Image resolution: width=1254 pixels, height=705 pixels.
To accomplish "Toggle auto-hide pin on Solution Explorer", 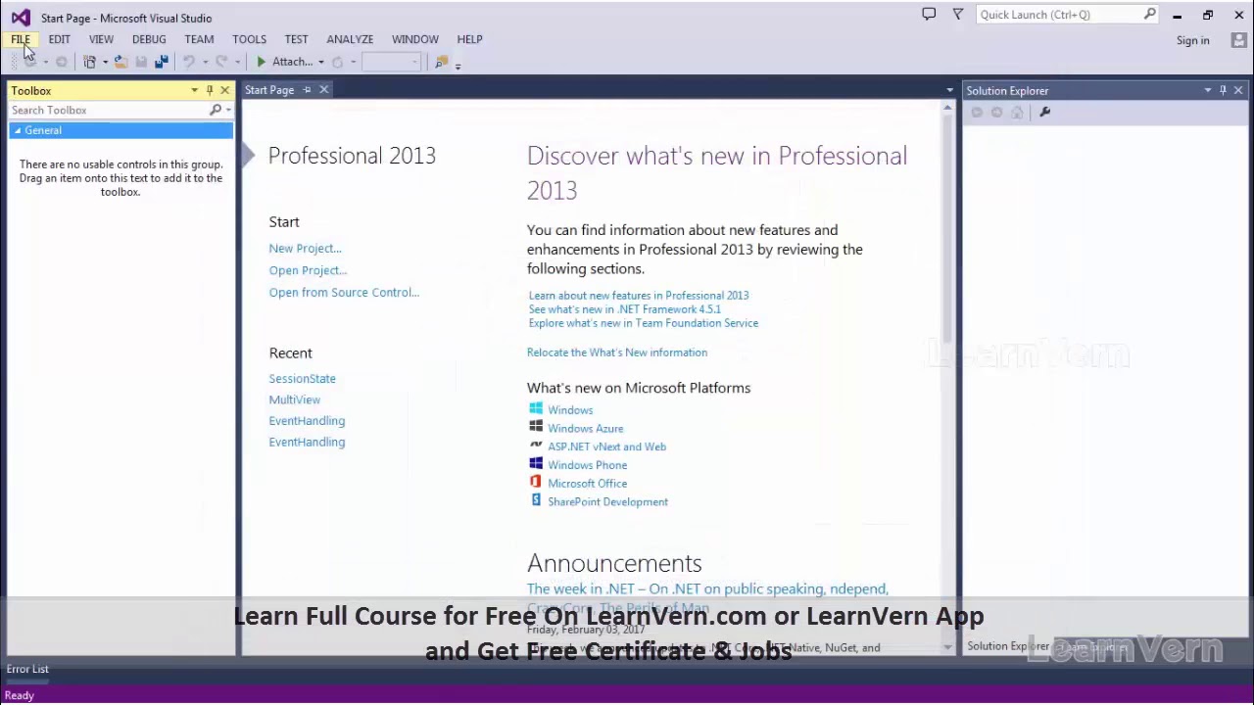I will pos(1223,90).
